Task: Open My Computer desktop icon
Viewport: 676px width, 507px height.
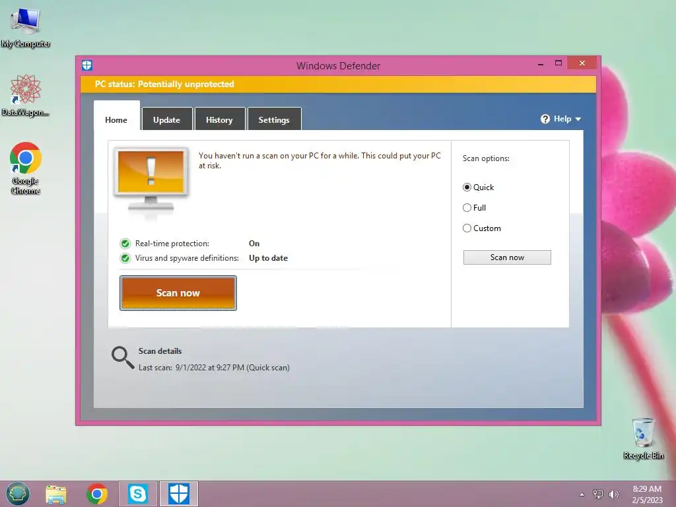Action: (26, 28)
